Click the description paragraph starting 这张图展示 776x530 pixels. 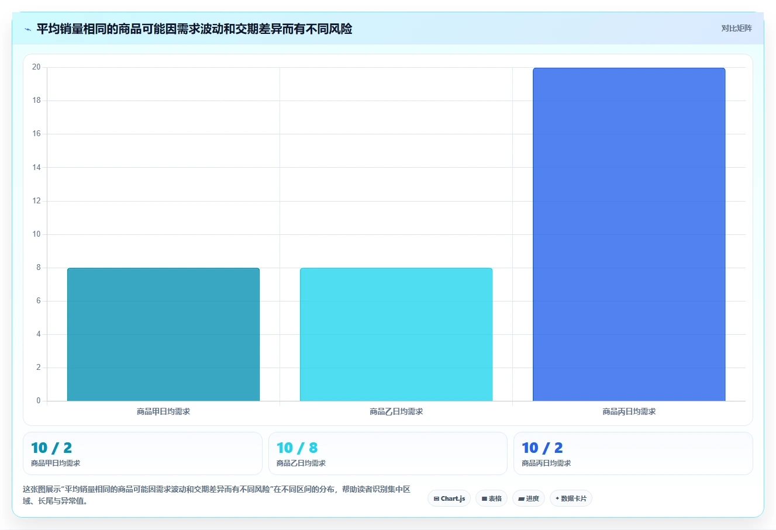[x=217, y=495]
